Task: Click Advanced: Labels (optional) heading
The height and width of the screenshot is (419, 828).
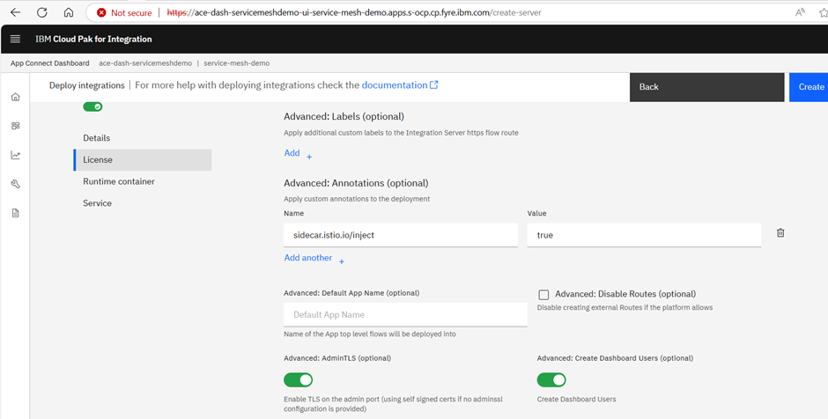Action: (x=344, y=116)
